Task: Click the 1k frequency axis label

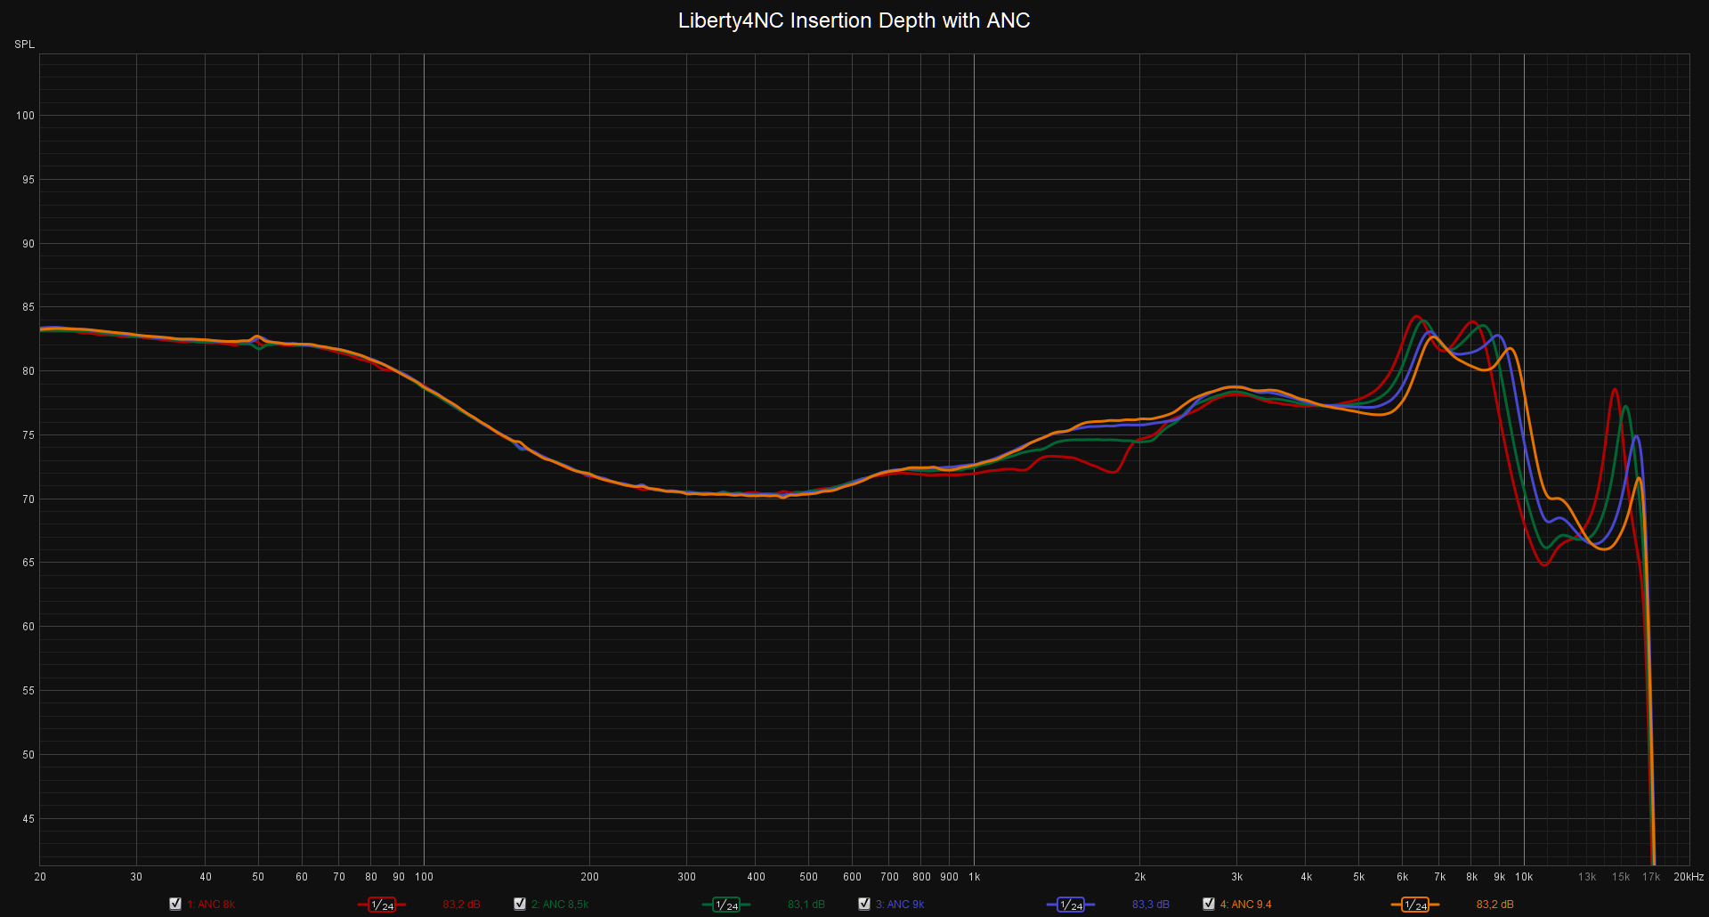Action: [974, 877]
